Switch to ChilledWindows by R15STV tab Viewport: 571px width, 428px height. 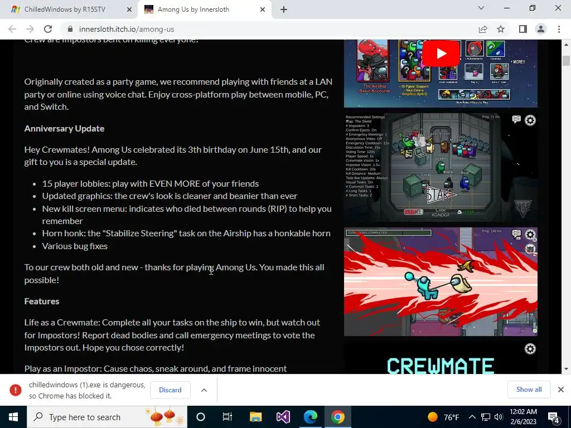[x=65, y=9]
